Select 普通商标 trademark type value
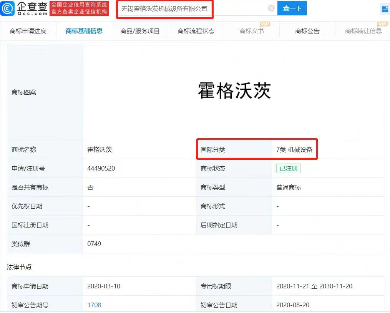The image size is (390, 313). tap(289, 187)
